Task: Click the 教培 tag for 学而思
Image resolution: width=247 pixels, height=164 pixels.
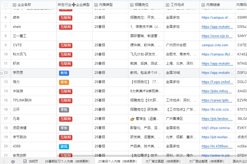Action: 64,73
